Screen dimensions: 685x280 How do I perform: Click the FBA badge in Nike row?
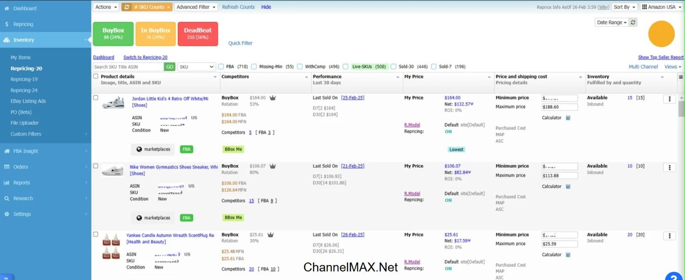coord(186,218)
